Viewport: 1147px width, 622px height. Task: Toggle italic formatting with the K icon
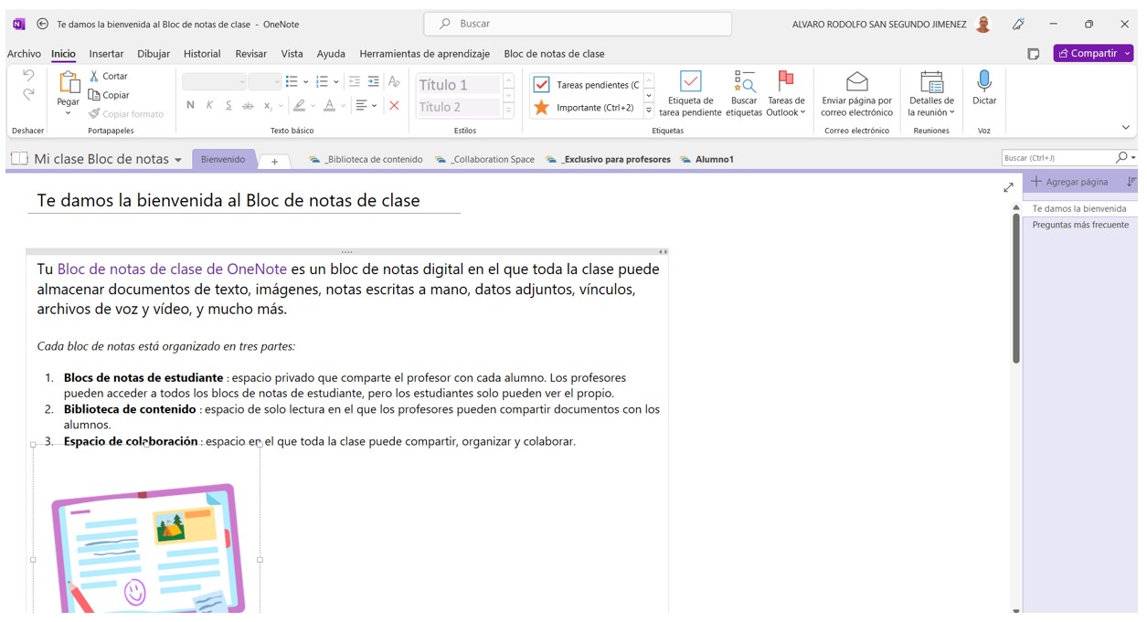[x=209, y=105]
